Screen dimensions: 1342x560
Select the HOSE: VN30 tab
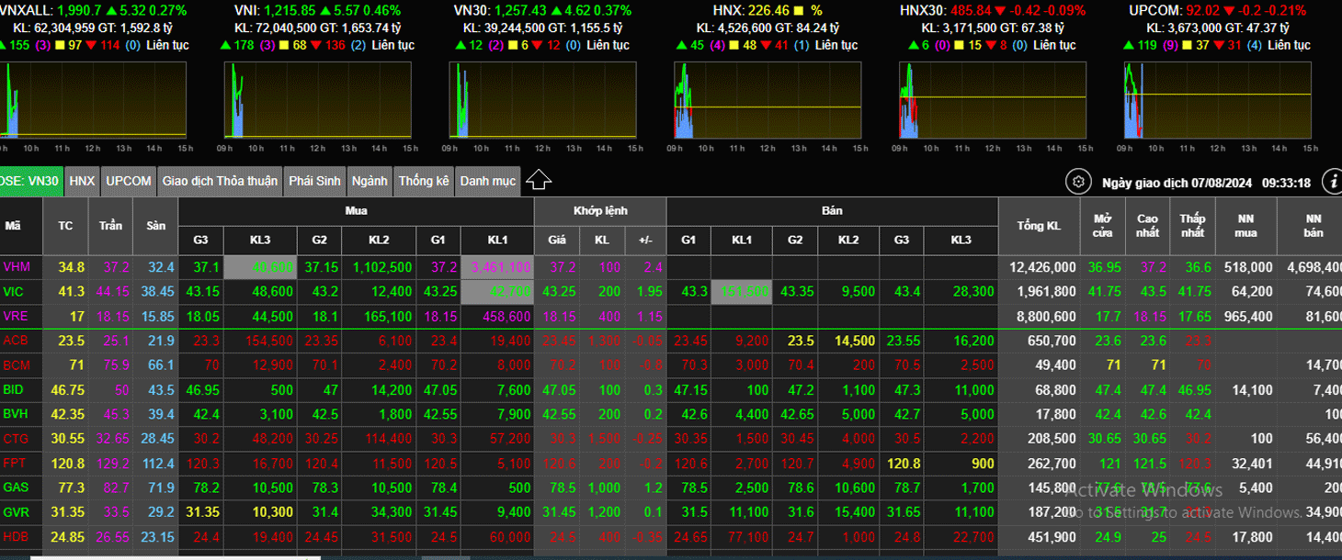[x=30, y=181]
